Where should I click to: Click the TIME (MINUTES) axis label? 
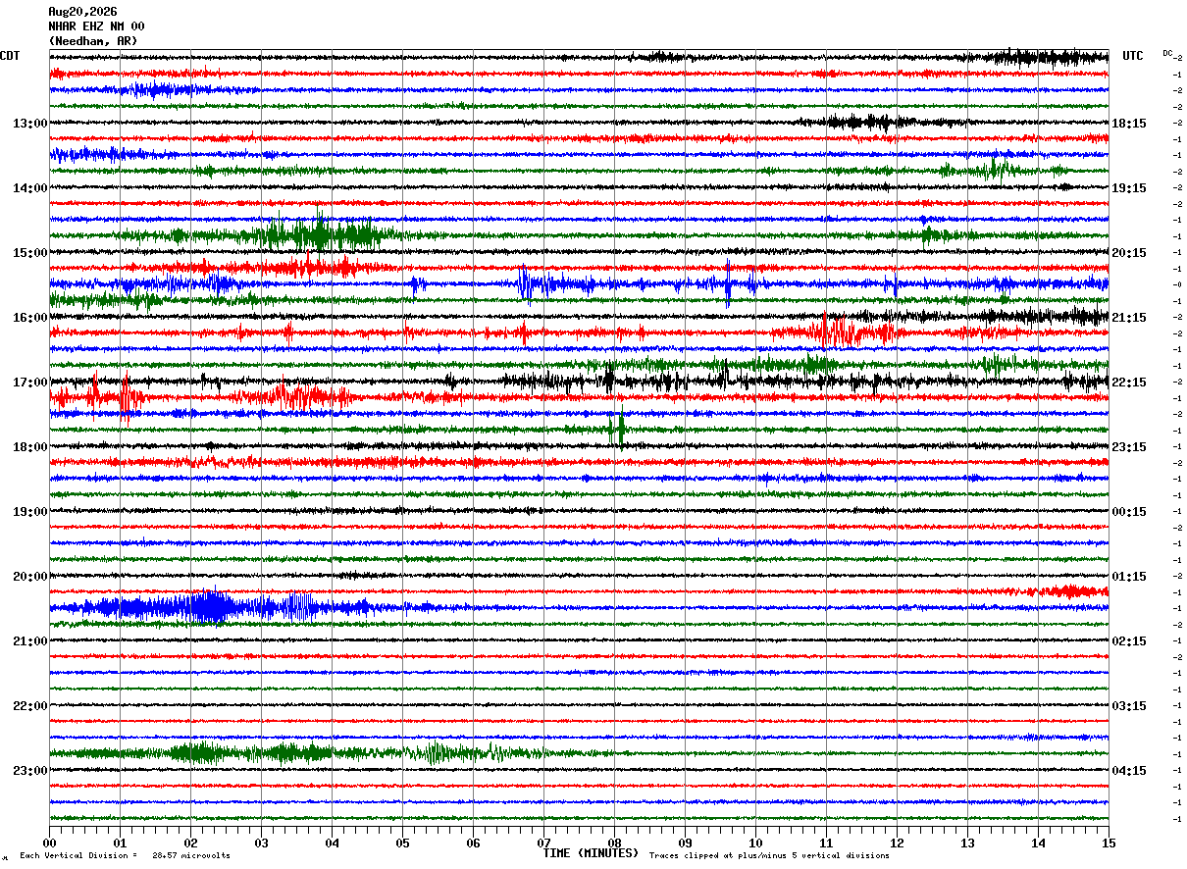coord(591,853)
